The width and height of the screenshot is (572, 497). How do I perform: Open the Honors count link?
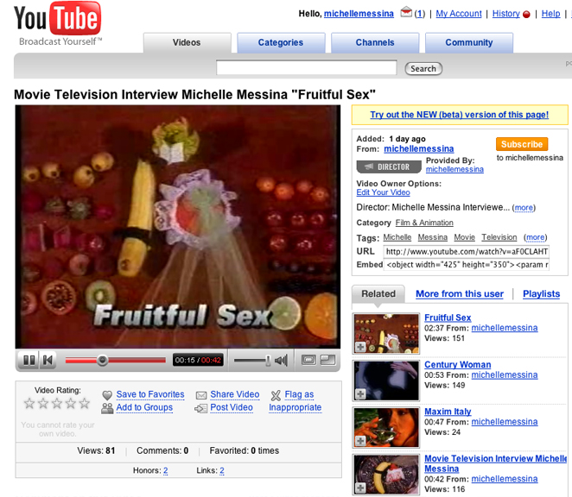tap(165, 471)
